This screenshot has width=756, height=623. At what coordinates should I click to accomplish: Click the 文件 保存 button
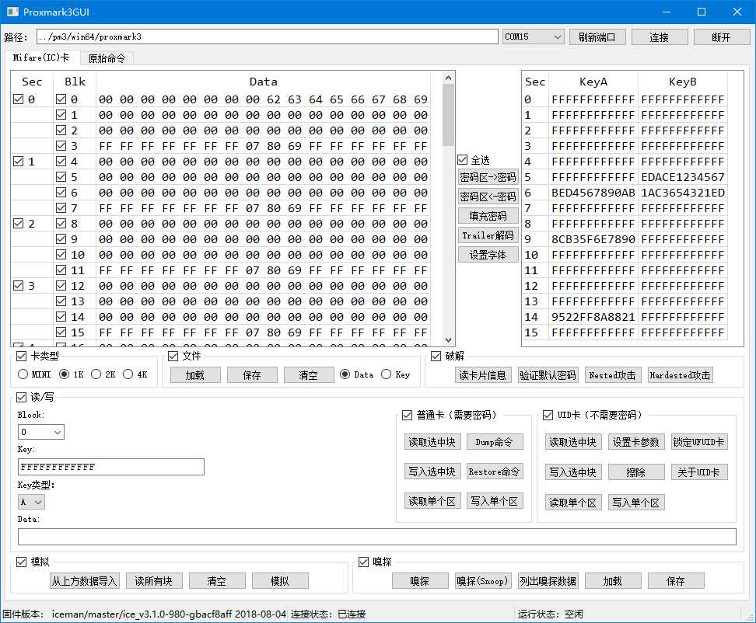[252, 375]
